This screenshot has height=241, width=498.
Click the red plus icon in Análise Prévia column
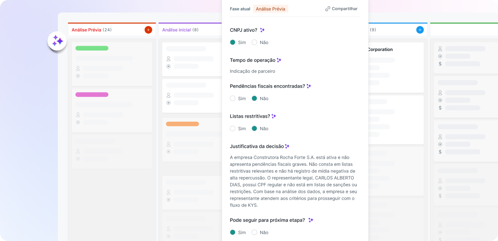(148, 30)
